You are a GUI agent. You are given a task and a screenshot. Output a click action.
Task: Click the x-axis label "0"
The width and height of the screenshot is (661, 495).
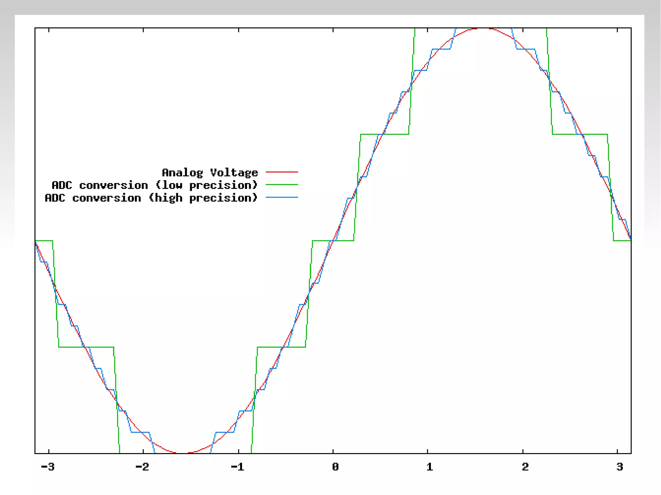pyautogui.click(x=335, y=467)
